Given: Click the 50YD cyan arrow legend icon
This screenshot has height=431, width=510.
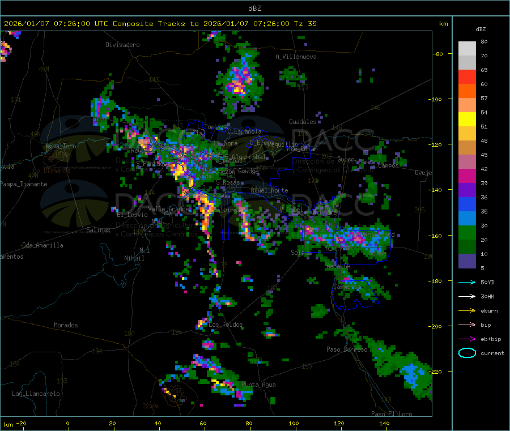Looking at the screenshot, I should (467, 282).
